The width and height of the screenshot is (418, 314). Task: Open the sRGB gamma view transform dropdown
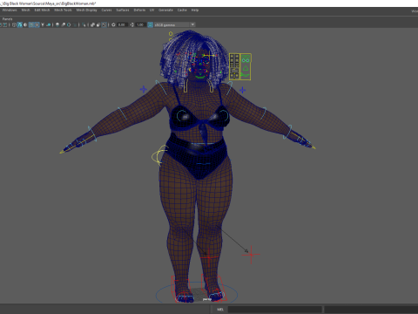coord(174,24)
